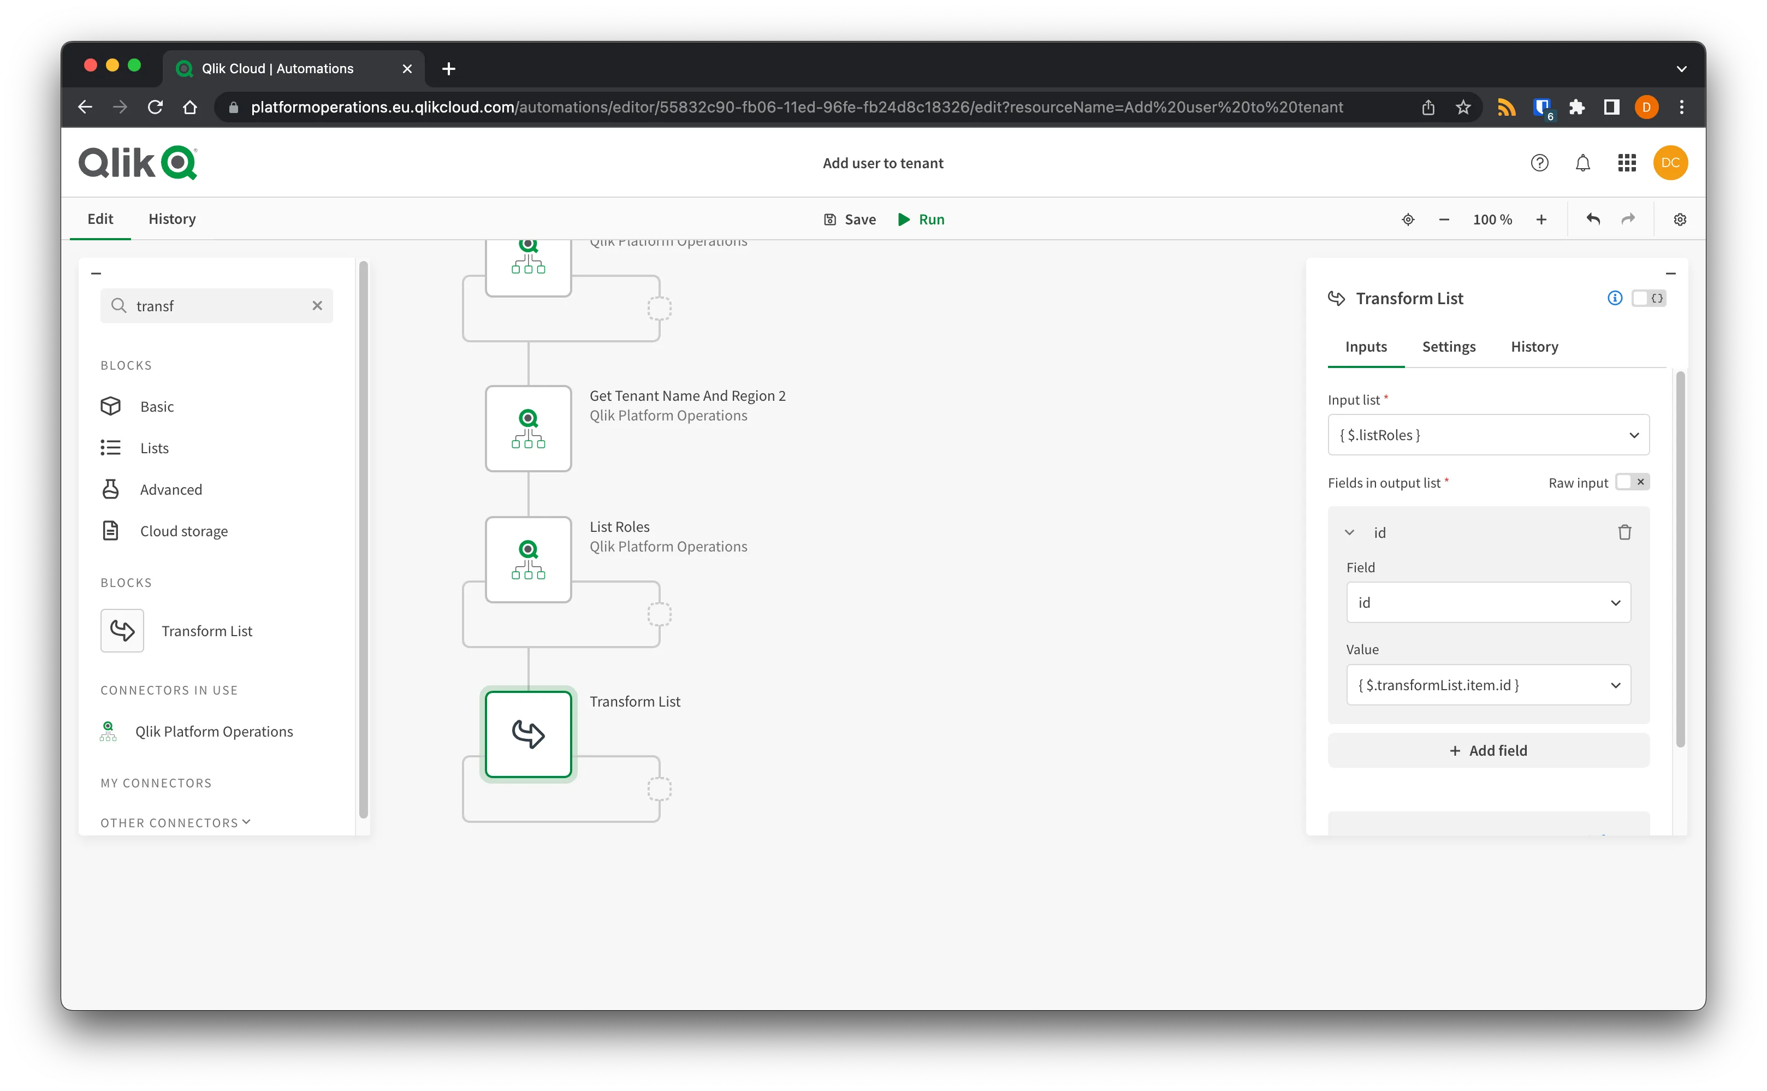Open the apps grid launcher icon
Viewport: 1767px width, 1091px height.
pos(1628,163)
